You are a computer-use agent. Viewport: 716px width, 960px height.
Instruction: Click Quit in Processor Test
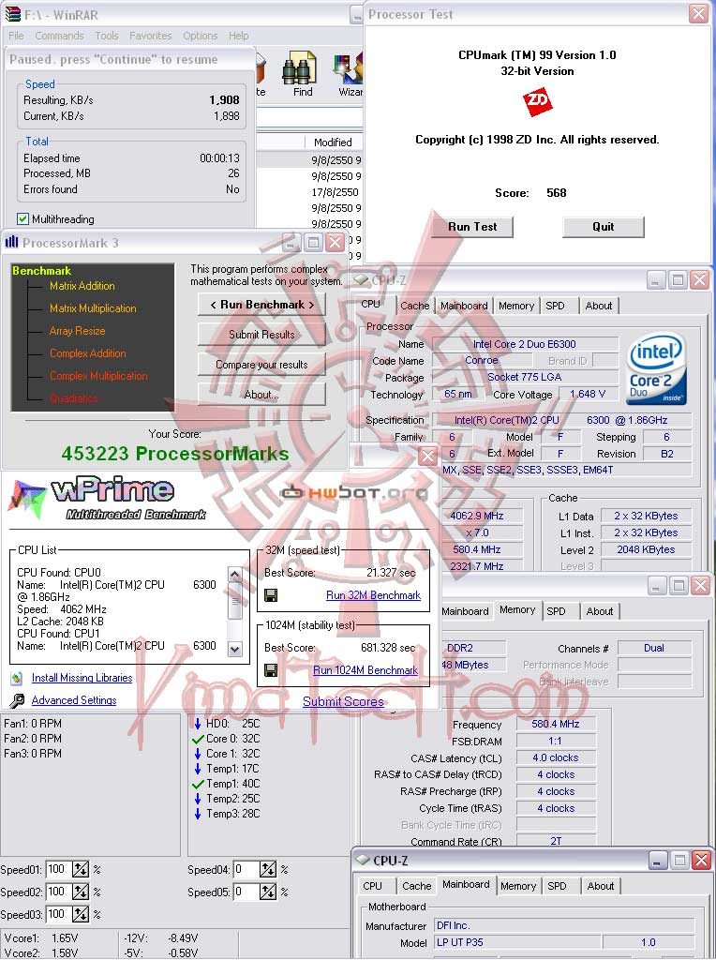(x=604, y=227)
